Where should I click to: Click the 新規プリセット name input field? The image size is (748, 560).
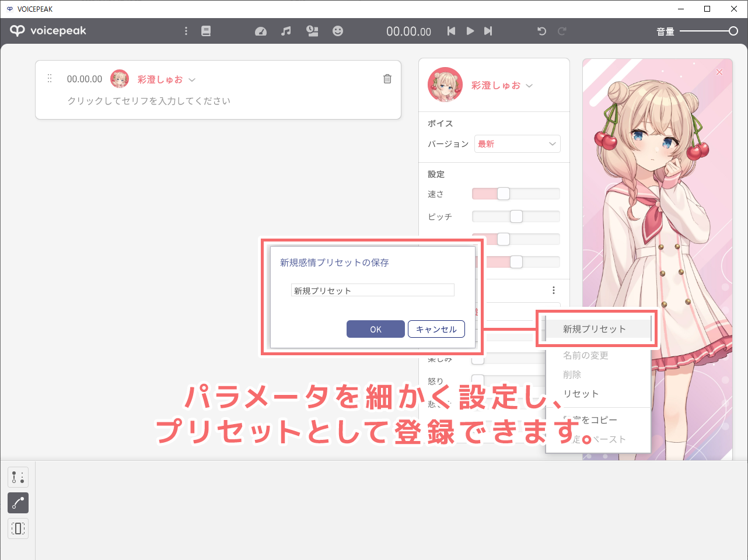373,290
